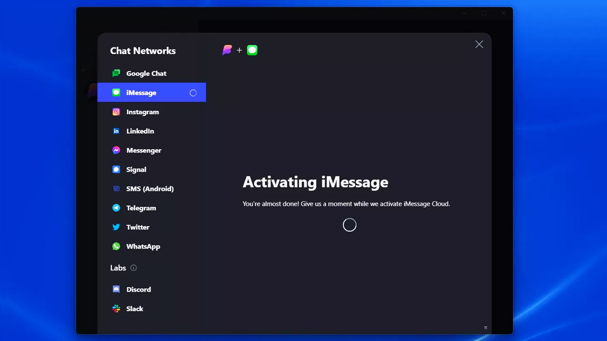
Task: Click the WhatsApp logo icon
Action: coord(116,246)
